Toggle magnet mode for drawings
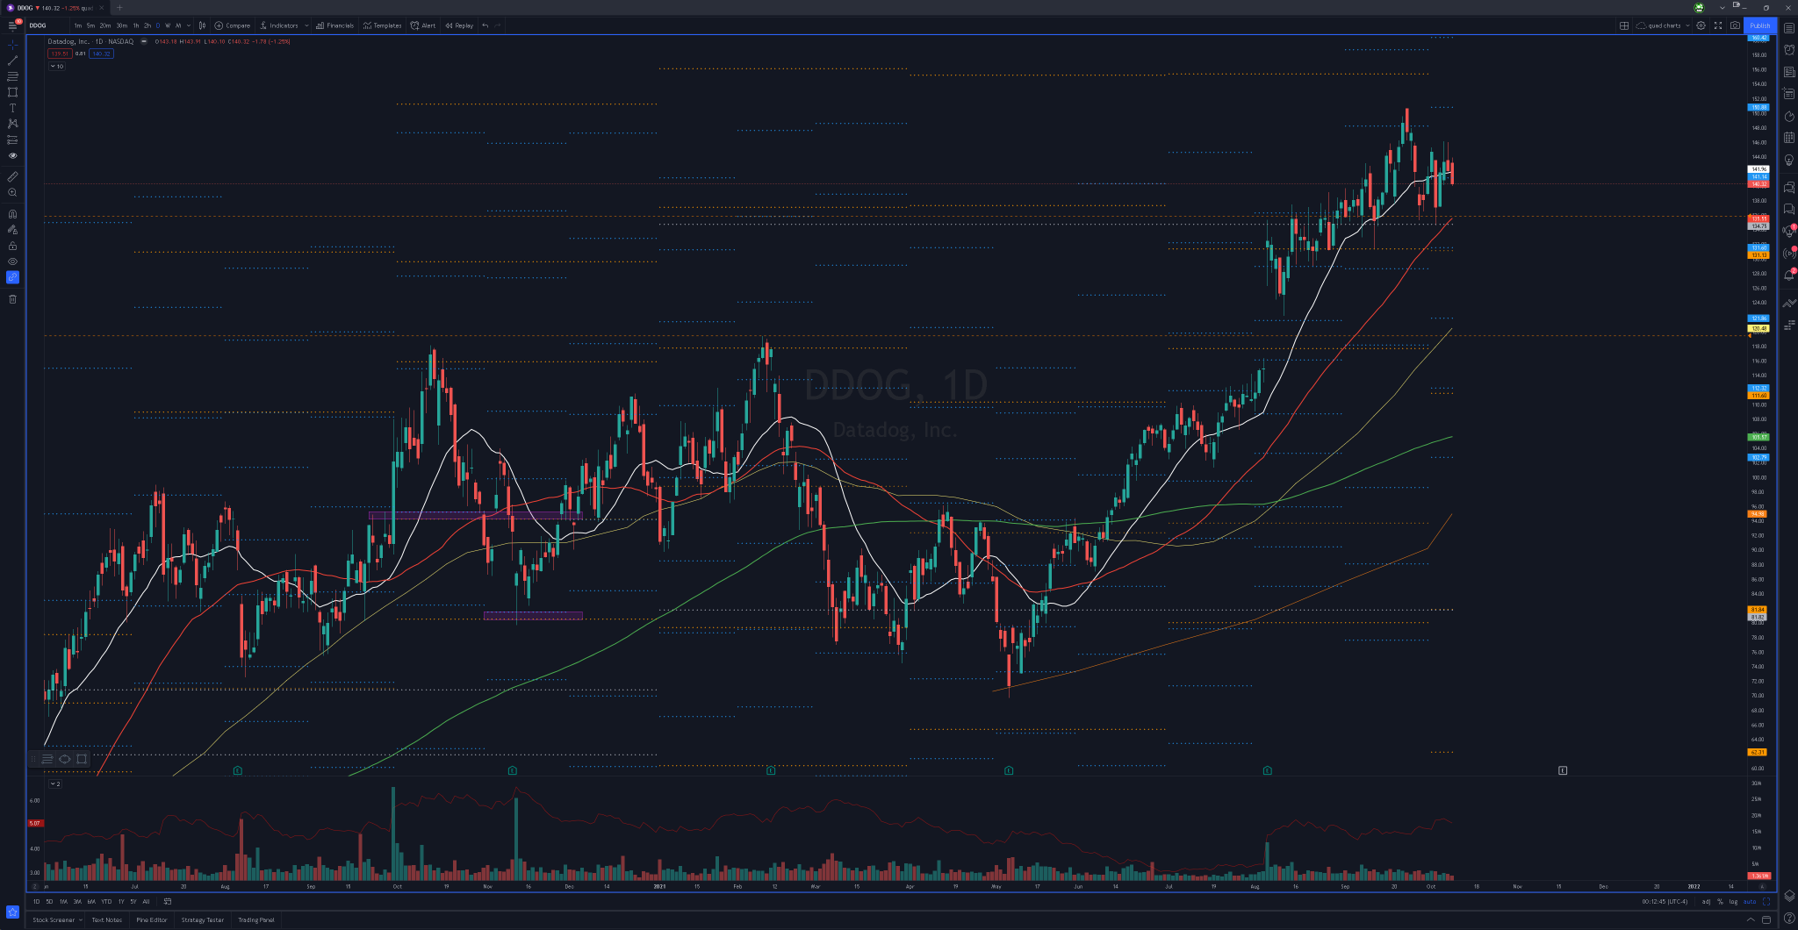1798x930 pixels. tap(12, 213)
